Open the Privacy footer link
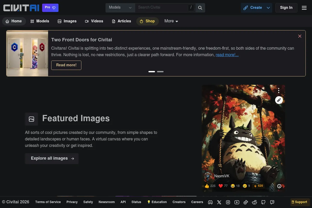 point(72,202)
